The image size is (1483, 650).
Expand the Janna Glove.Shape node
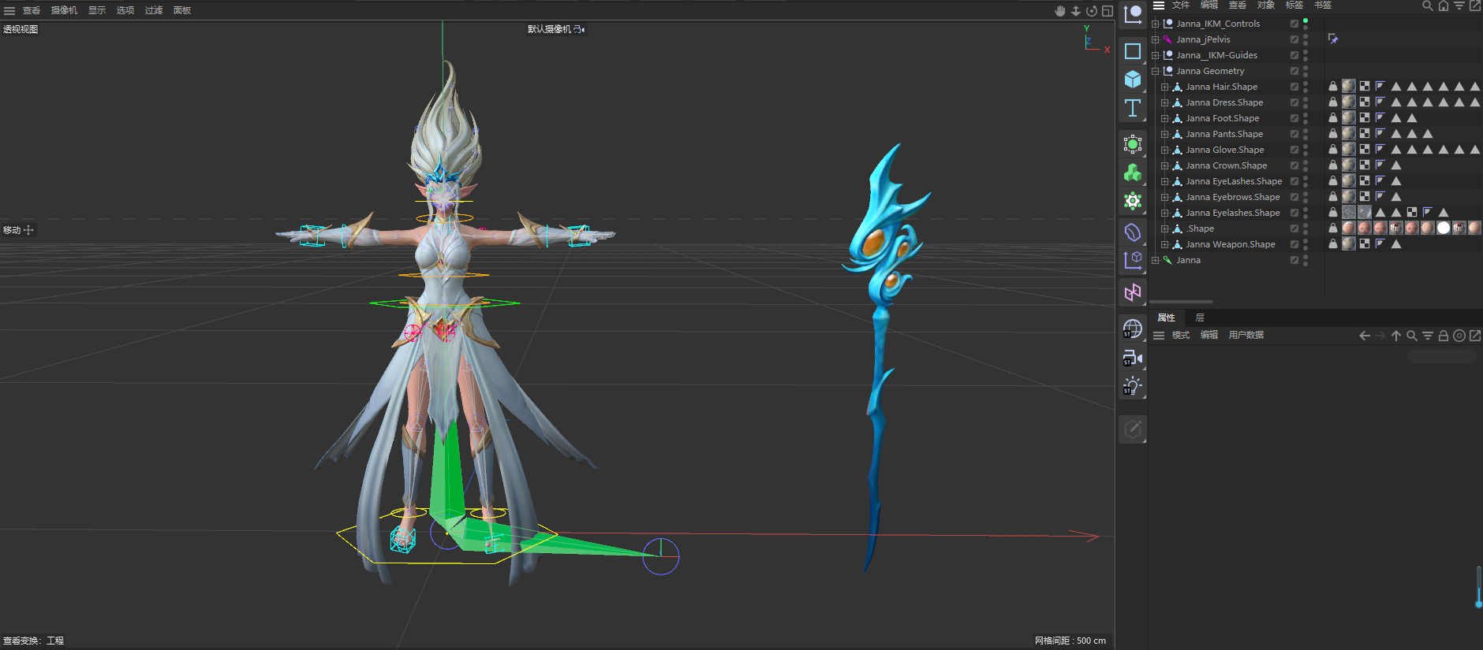[x=1165, y=150]
